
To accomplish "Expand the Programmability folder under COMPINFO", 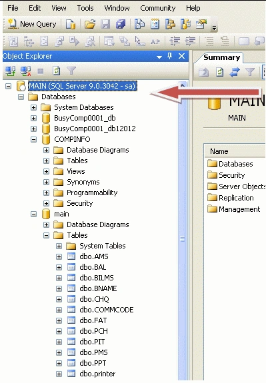I will 46,192.
